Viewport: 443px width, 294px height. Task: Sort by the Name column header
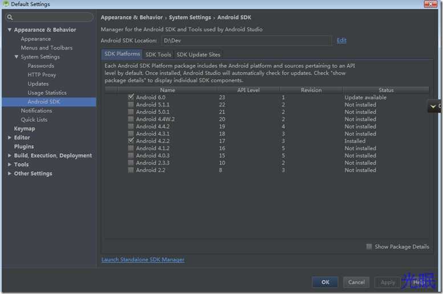point(167,90)
